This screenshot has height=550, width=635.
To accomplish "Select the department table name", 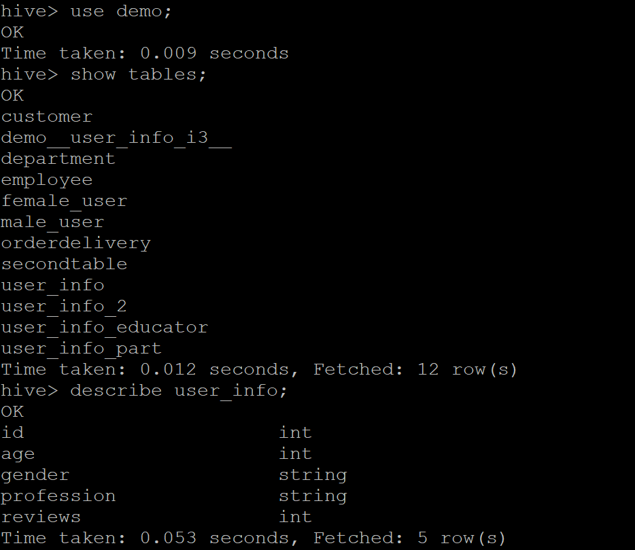I will [x=58, y=159].
